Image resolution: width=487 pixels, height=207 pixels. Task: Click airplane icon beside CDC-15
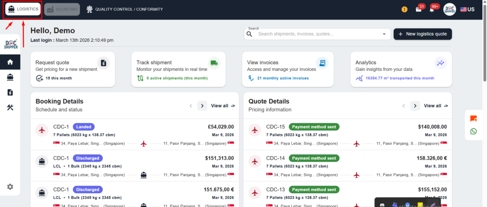click(x=255, y=130)
